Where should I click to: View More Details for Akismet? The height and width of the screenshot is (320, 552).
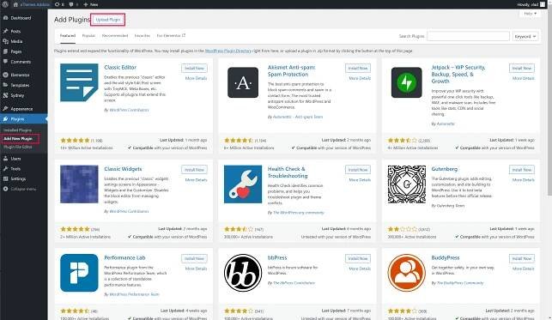360,78
